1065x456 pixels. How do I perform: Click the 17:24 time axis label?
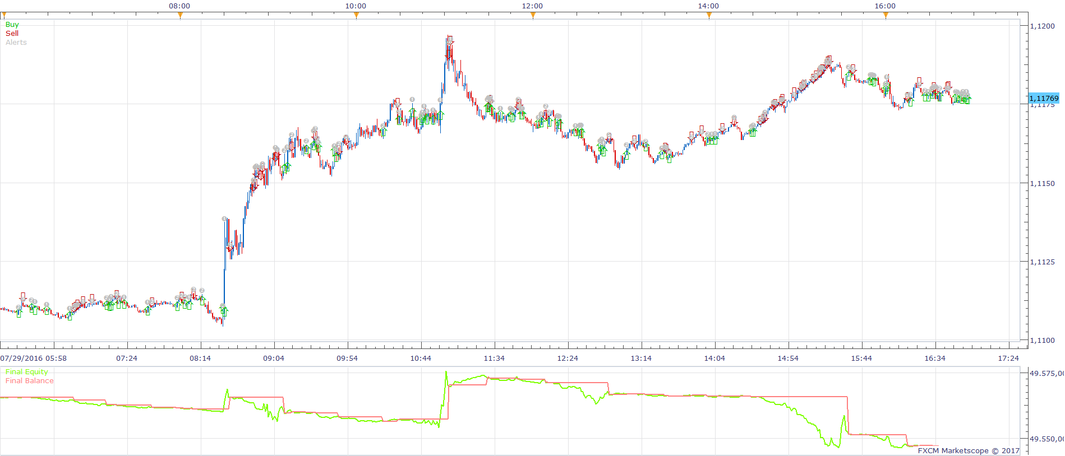click(x=1008, y=359)
